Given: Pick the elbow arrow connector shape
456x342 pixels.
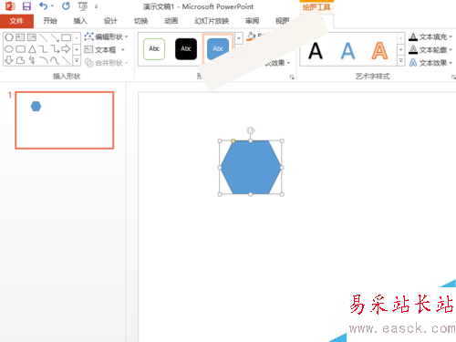Looking at the screenshot, I should pos(55,49).
